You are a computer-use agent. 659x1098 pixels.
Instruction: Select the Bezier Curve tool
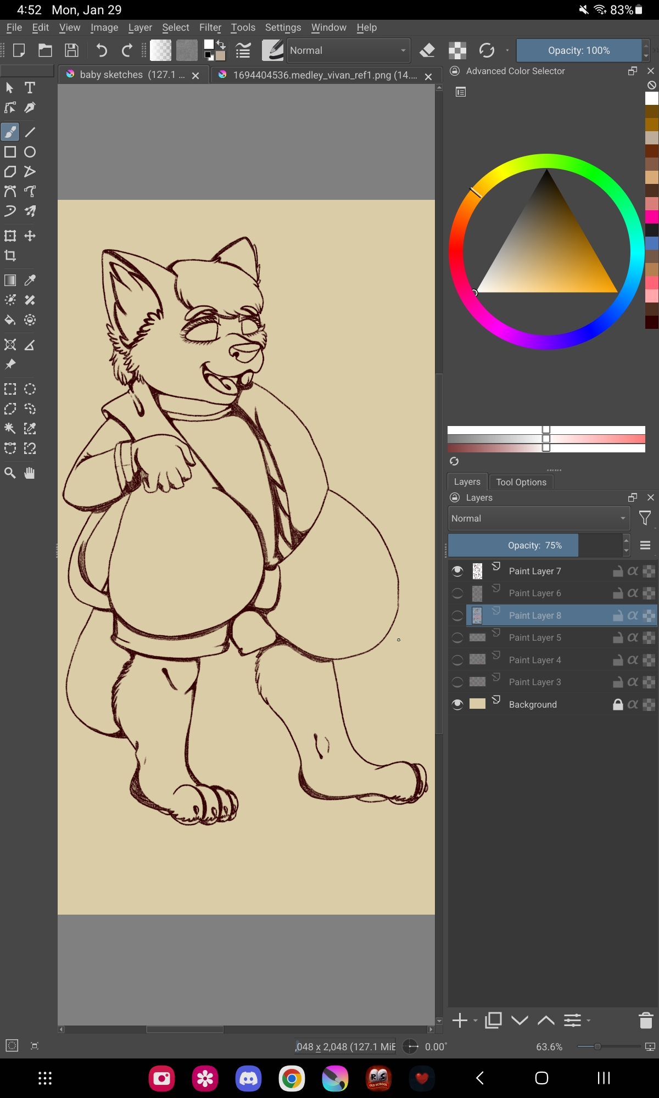(10, 192)
